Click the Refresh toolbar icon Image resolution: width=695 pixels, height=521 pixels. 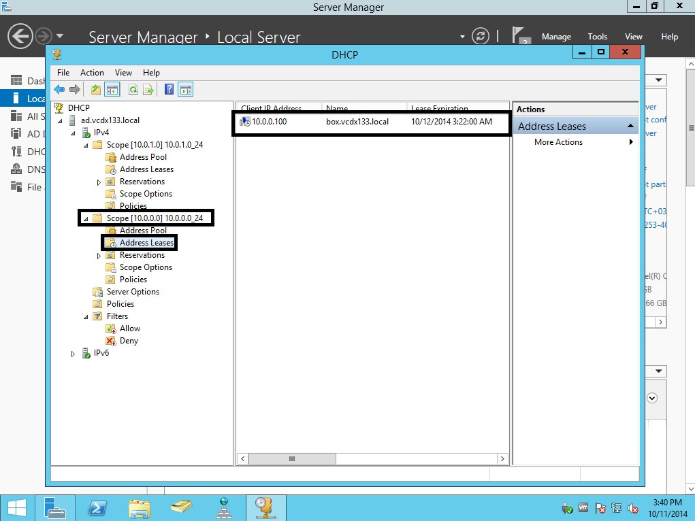coord(133,90)
